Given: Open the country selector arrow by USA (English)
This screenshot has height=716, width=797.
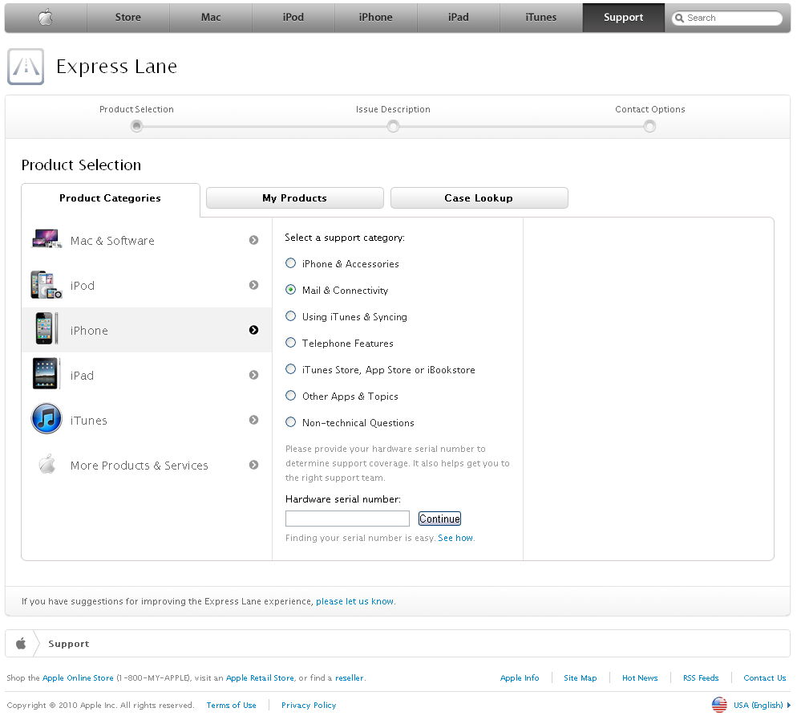Looking at the screenshot, I should pos(788,705).
